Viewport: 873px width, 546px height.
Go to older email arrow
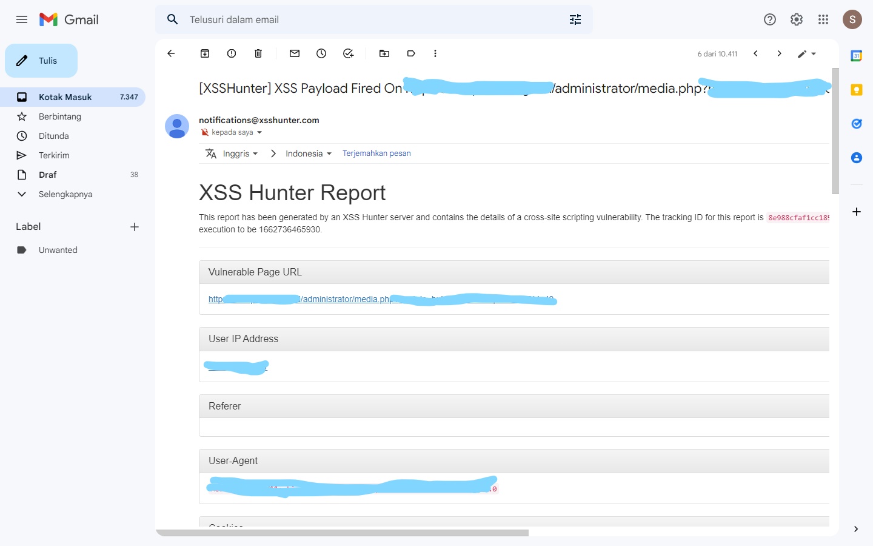(780, 53)
